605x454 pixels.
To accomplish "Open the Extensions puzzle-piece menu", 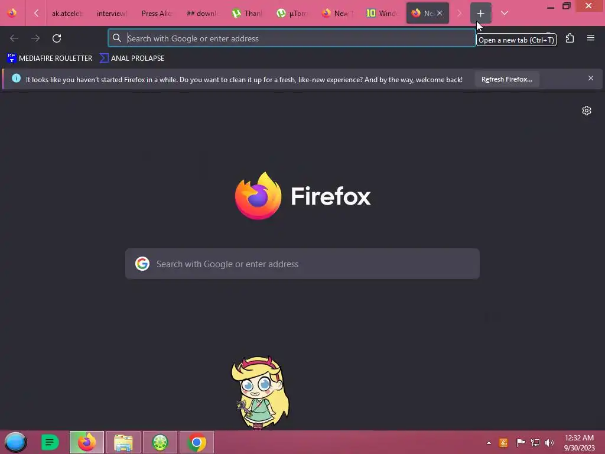I will [570, 38].
